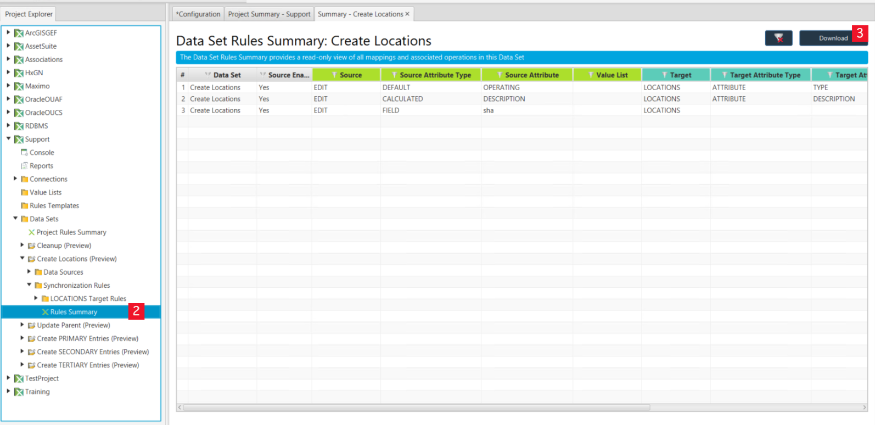
Task: Click the clear filters funnel icon button
Action: 778,38
